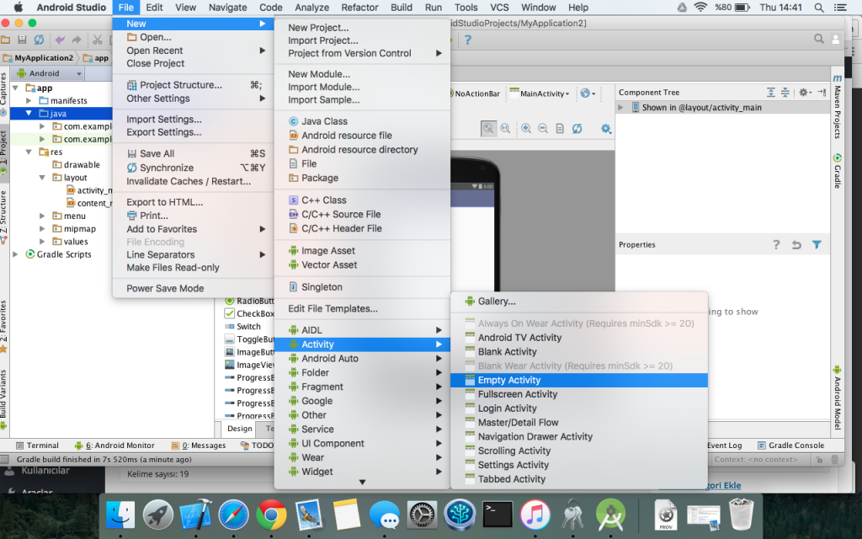Screen dimensions: 862x539
Task: Expand the menu folder in res
Action: click(42, 216)
